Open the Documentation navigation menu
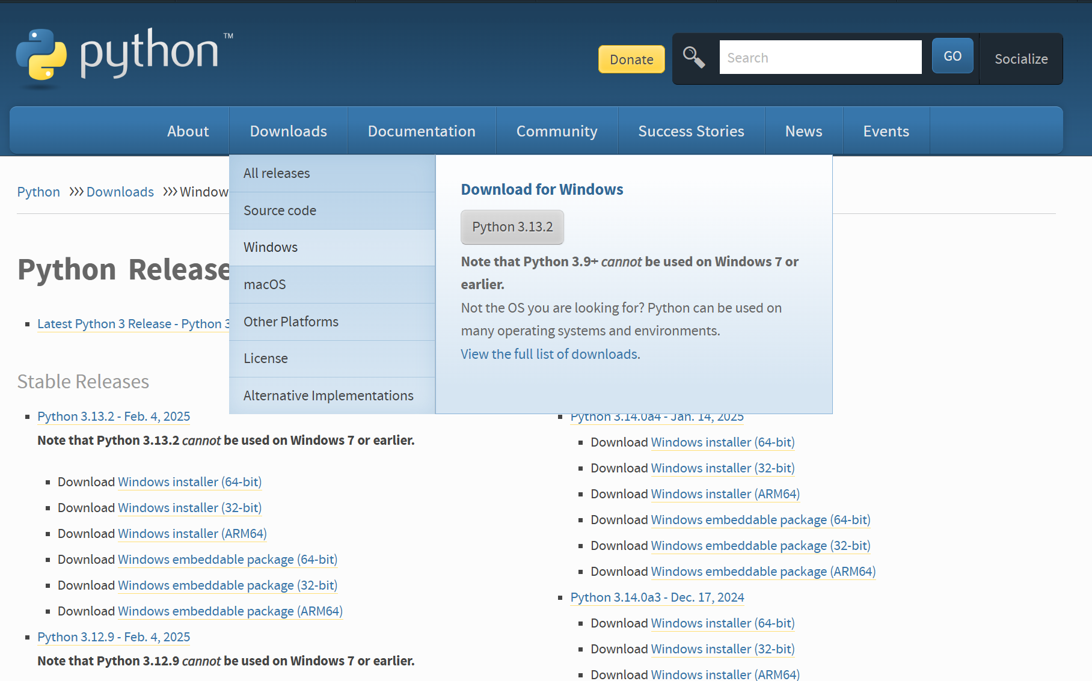This screenshot has height=681, width=1092. pos(422,131)
